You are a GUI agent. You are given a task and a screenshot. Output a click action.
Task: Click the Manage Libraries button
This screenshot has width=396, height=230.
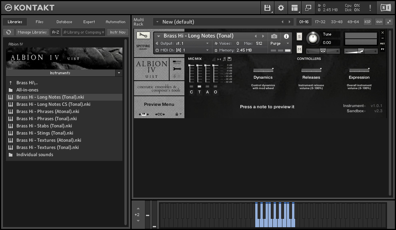coord(32,32)
